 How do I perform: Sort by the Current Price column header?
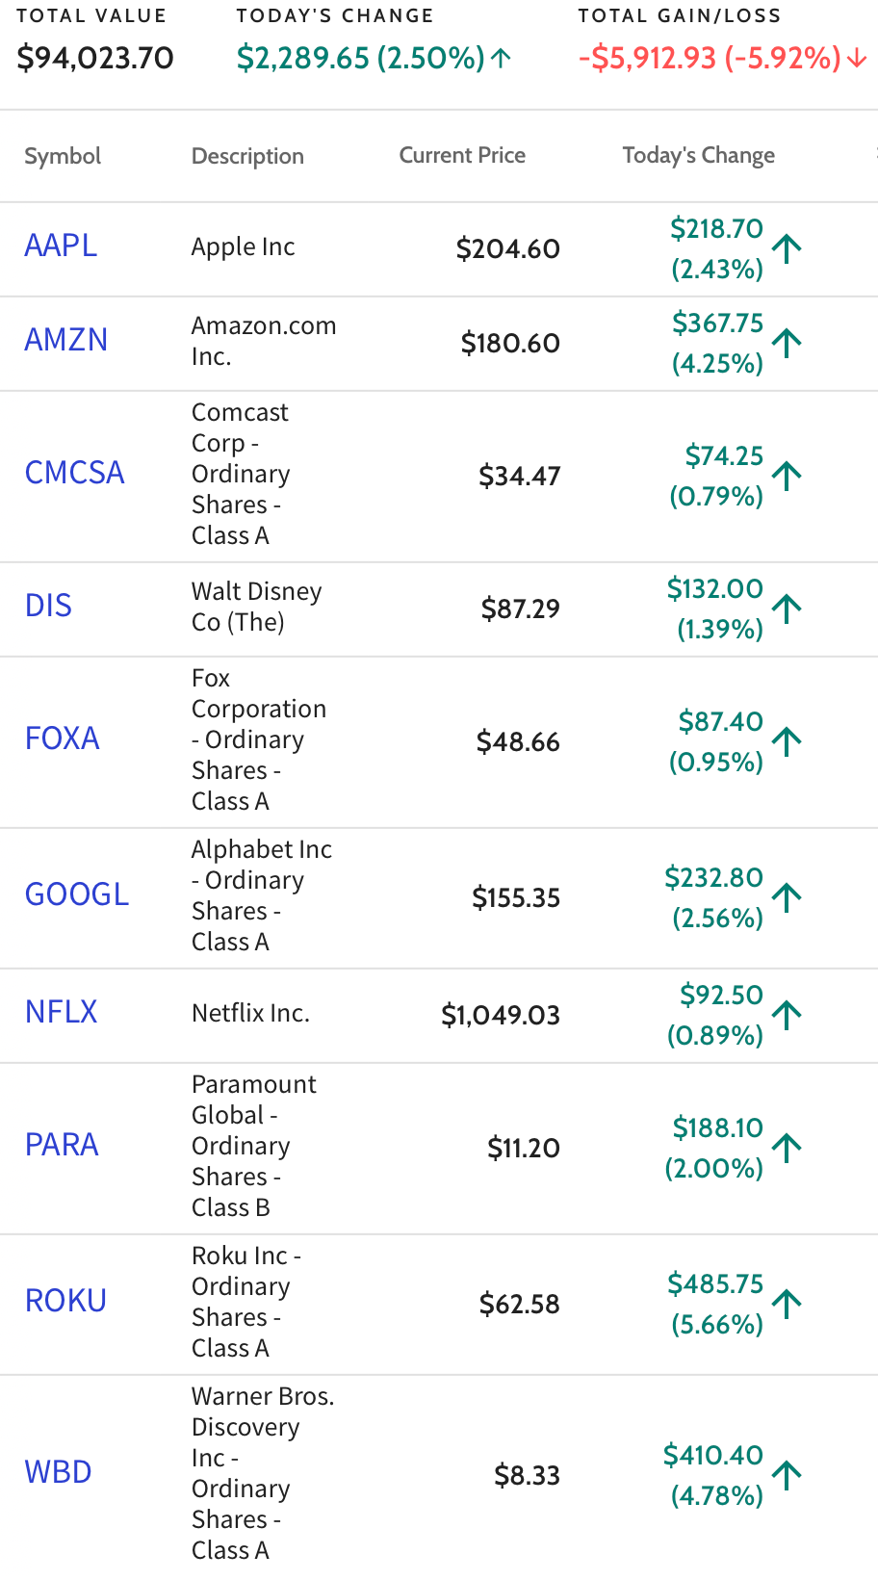pos(462,155)
